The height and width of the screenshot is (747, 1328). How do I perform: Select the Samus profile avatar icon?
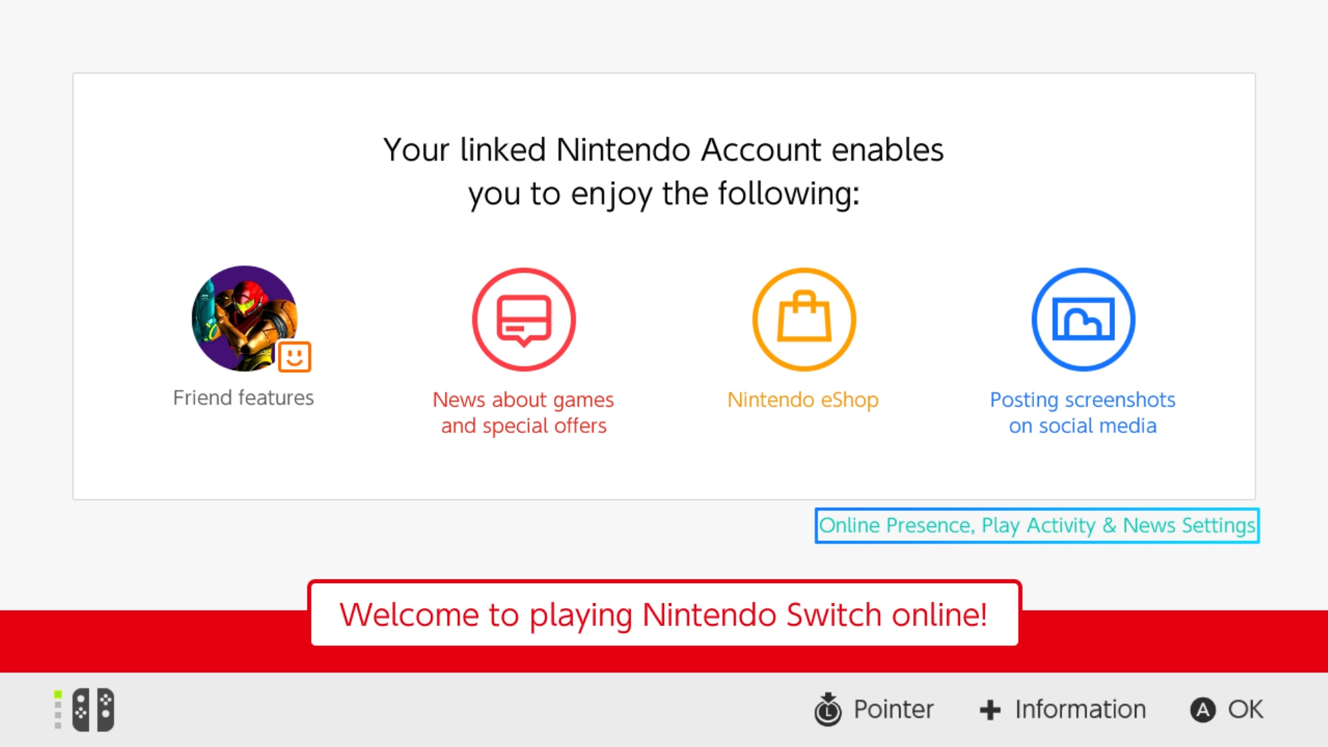click(x=243, y=318)
